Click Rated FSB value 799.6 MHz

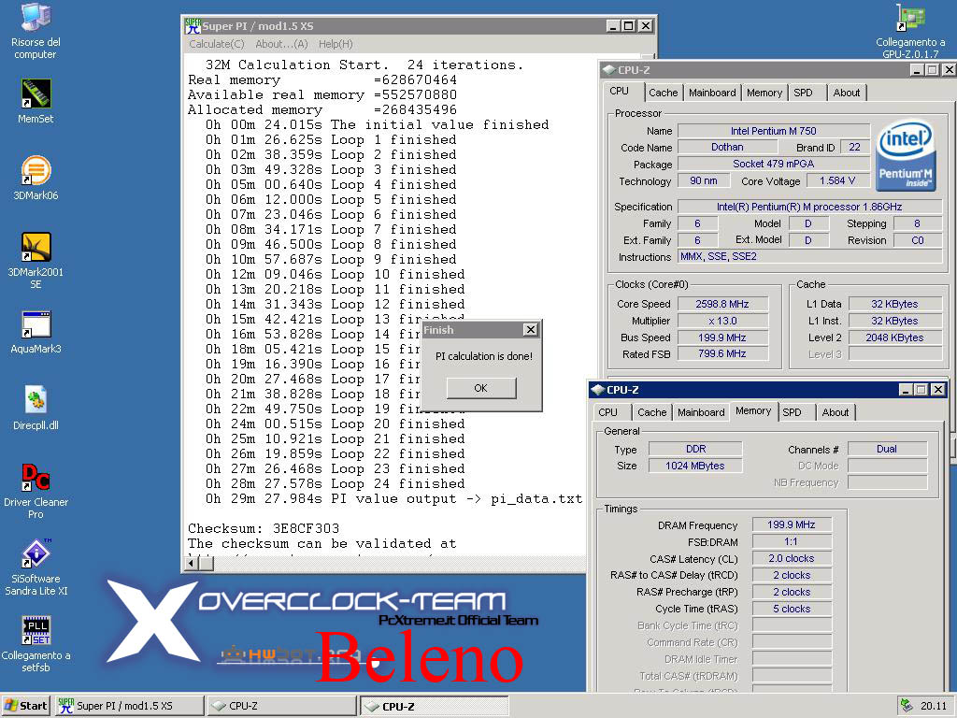pyautogui.click(x=722, y=353)
